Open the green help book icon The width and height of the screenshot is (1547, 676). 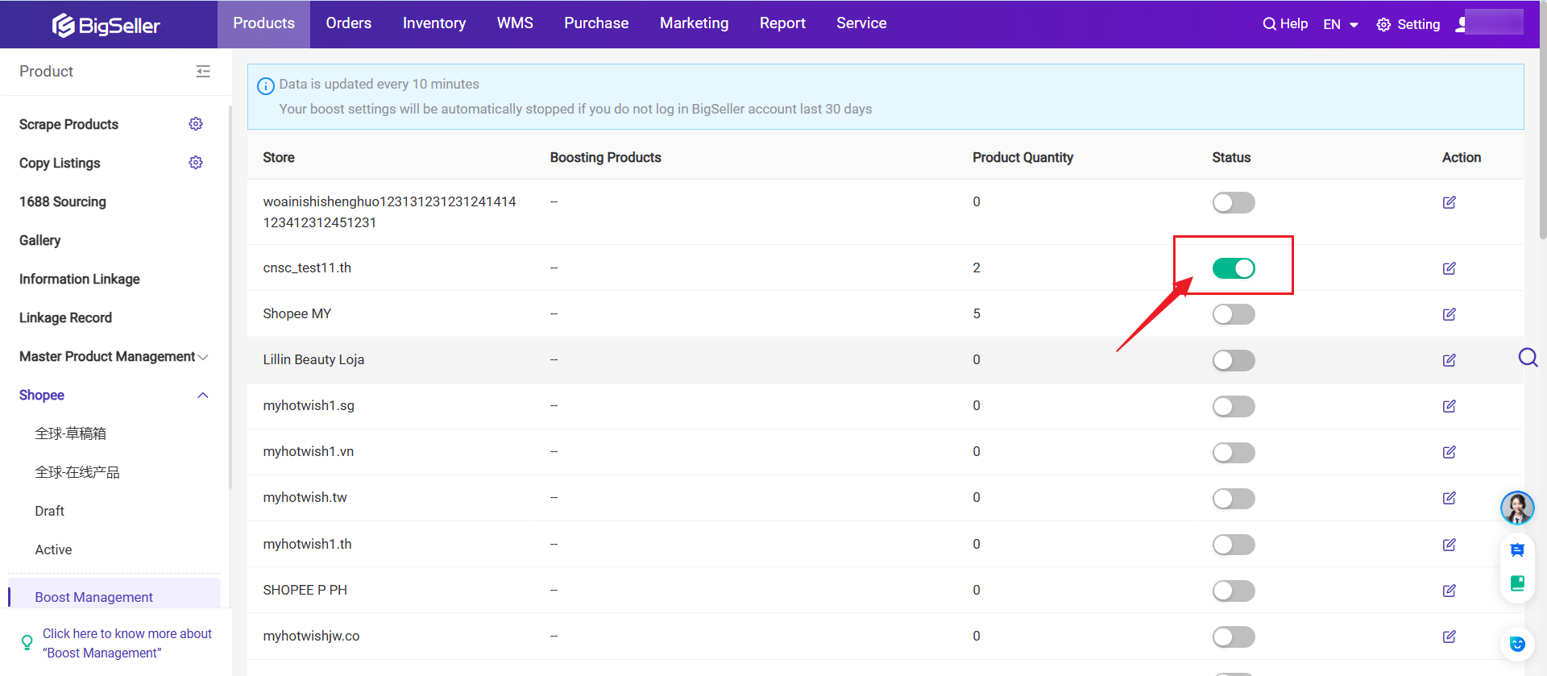pyautogui.click(x=1517, y=583)
